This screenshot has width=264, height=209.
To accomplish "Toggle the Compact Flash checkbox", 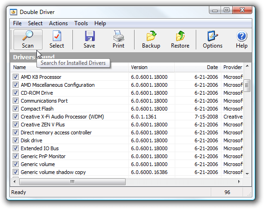I will click(x=15, y=108).
